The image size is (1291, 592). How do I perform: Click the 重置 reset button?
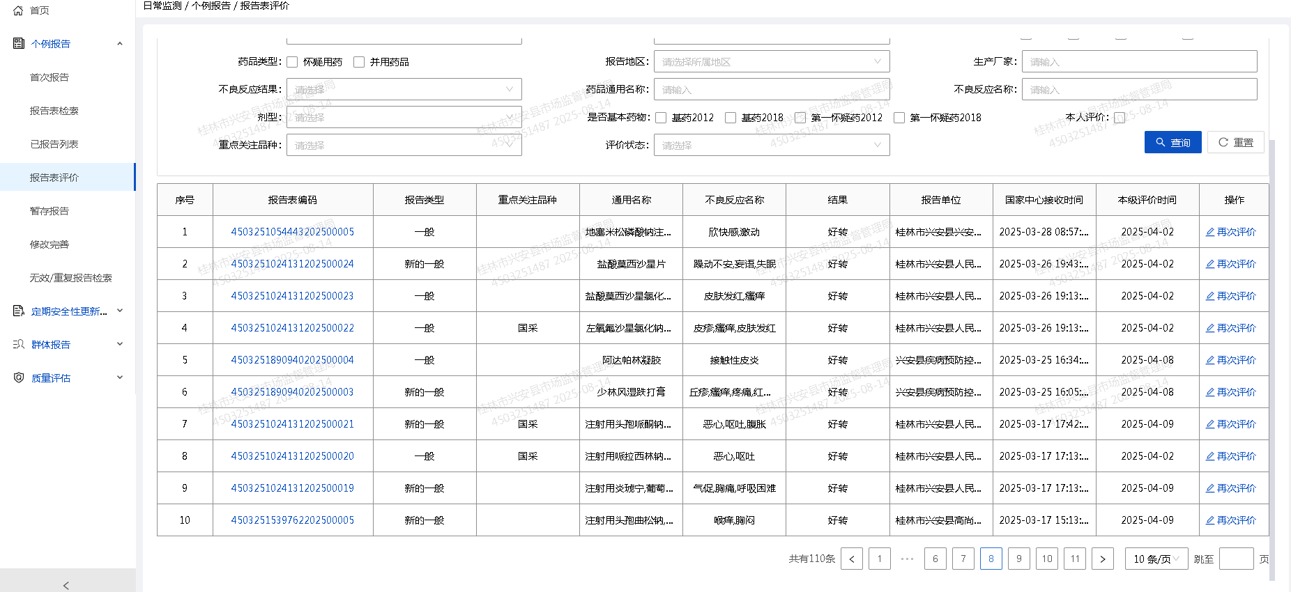[x=1235, y=142]
